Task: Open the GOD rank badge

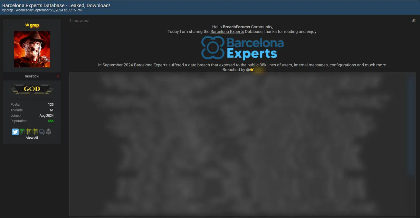Action: pyautogui.click(x=32, y=89)
